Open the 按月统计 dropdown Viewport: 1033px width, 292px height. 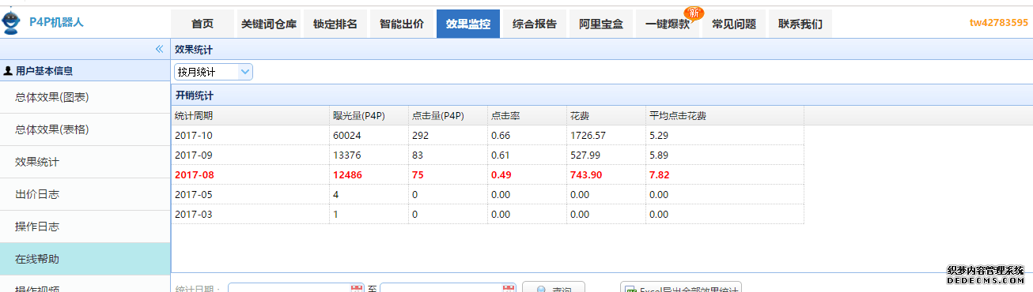pyautogui.click(x=214, y=72)
